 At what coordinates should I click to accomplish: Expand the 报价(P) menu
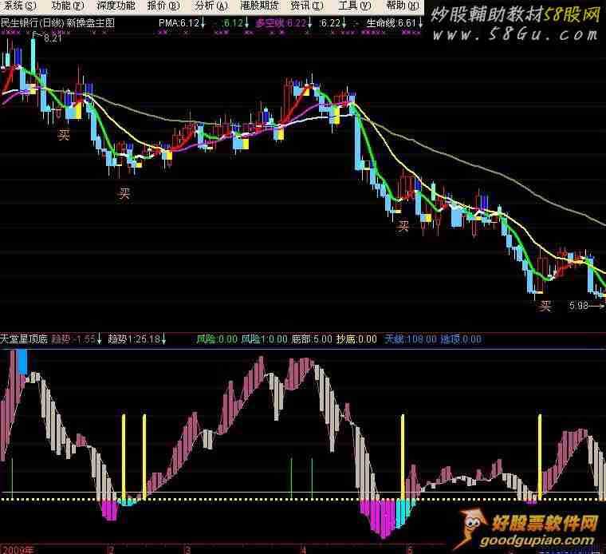[x=163, y=6]
